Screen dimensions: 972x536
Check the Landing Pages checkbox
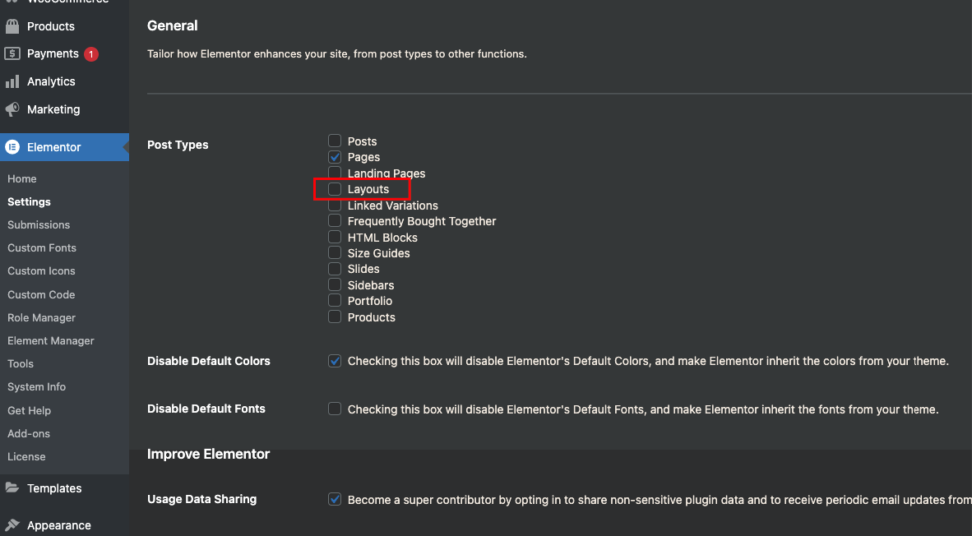(335, 173)
